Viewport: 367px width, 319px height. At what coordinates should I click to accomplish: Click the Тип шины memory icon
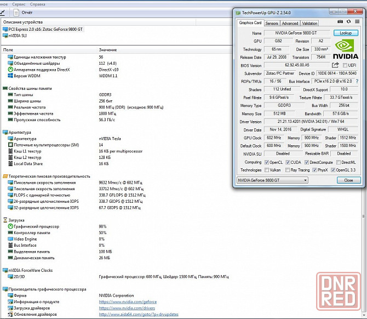tap(10, 95)
